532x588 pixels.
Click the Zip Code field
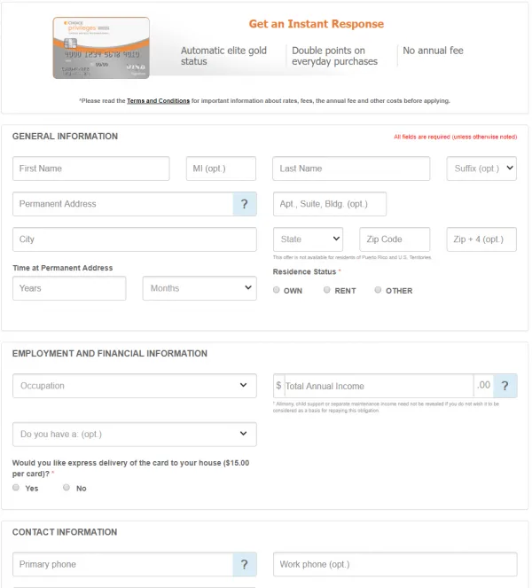pyautogui.click(x=395, y=239)
